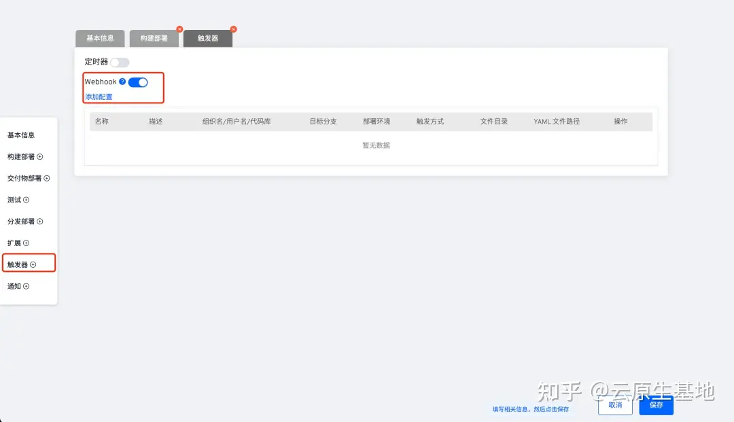Open the Webhook help question icon

pos(122,82)
